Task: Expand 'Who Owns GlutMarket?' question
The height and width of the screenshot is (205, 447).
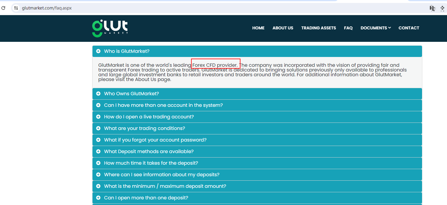Action: click(257, 94)
